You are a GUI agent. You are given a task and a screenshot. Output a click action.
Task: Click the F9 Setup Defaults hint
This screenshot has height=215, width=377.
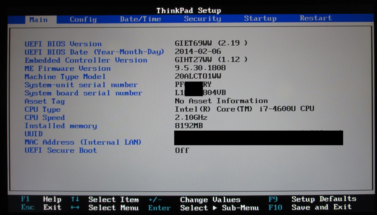pyautogui.click(x=312, y=199)
